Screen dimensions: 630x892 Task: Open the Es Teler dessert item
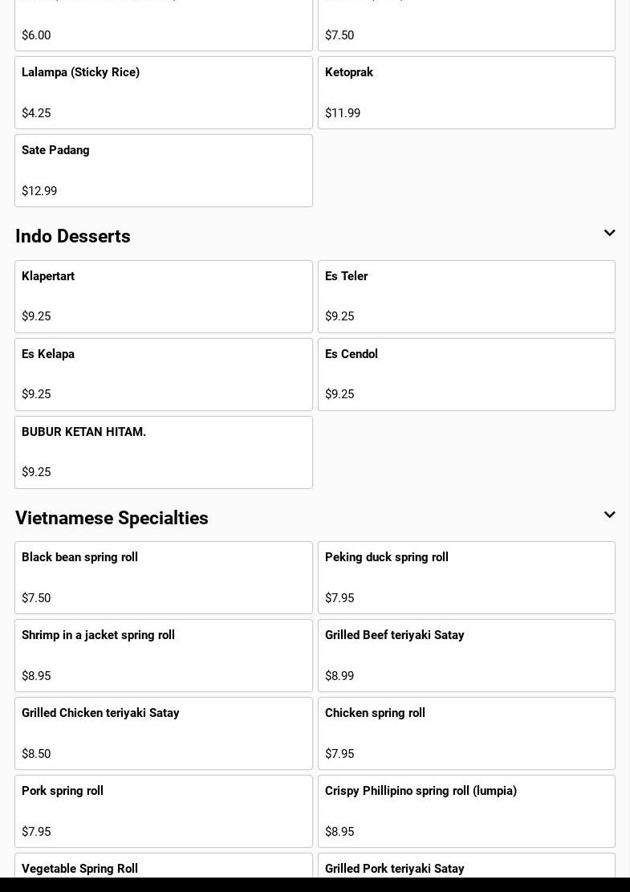tap(466, 296)
